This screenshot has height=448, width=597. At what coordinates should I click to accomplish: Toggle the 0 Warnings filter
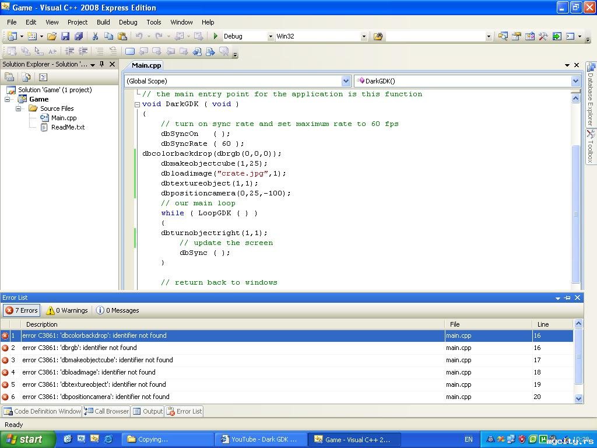(67, 310)
